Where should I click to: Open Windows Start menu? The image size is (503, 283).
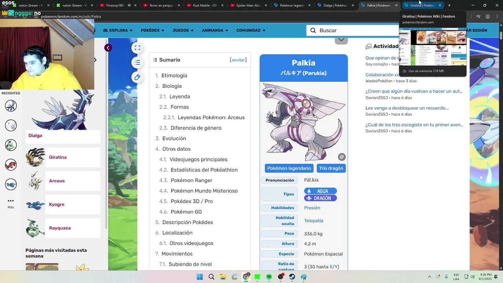click(x=200, y=277)
